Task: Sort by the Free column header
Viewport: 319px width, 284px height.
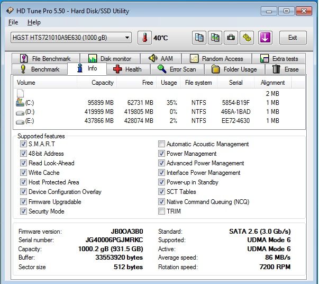Action: [136, 83]
